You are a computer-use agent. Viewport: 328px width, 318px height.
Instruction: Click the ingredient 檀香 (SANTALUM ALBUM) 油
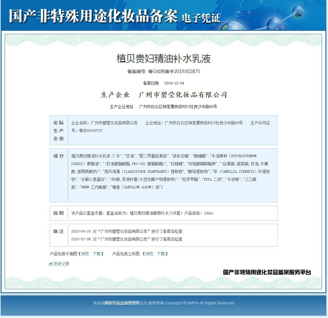(136, 187)
